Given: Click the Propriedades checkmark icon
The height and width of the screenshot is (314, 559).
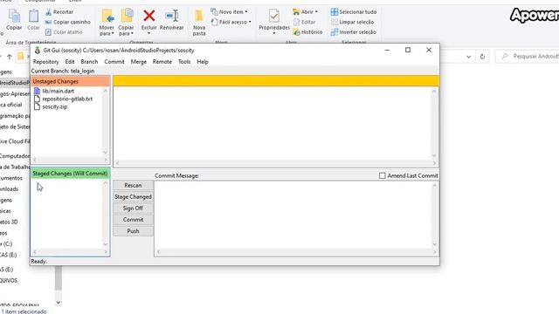Looking at the screenshot, I should tap(274, 16).
